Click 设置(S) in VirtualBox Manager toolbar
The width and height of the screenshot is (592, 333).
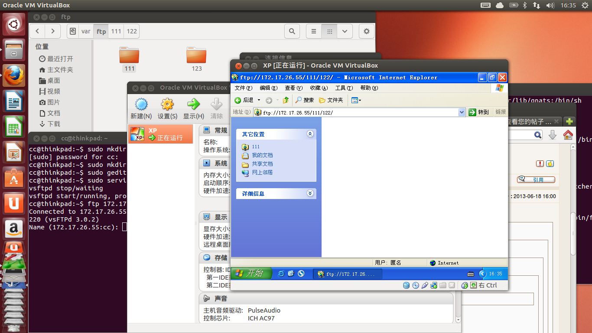(167, 109)
